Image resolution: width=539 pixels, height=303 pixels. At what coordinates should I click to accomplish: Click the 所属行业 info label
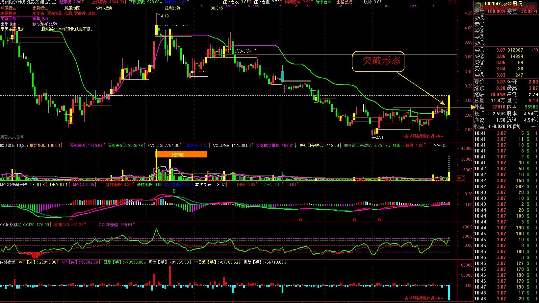click(10, 8)
